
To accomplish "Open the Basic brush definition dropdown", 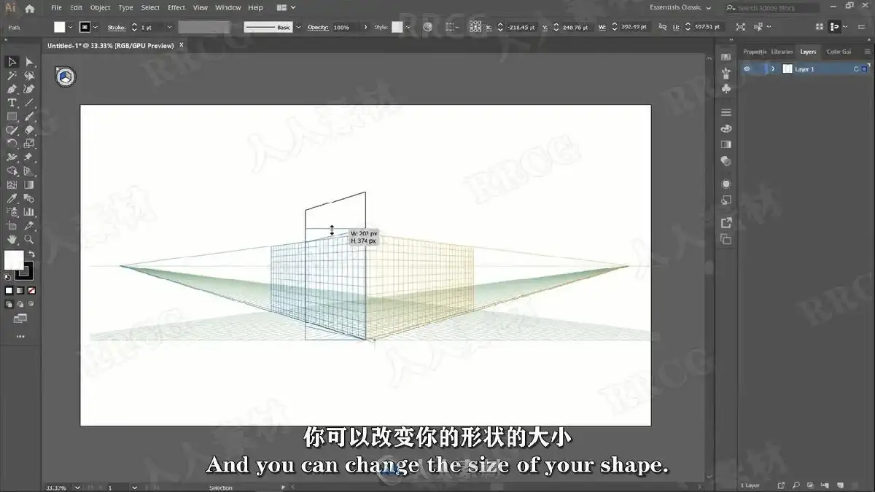I will [297, 27].
